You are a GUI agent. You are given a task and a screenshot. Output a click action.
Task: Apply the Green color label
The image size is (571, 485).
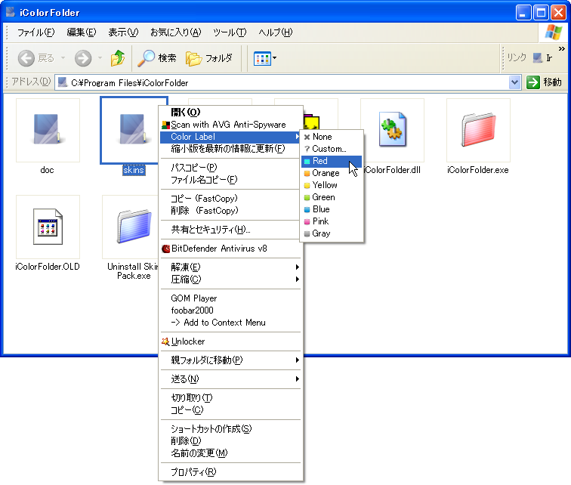(x=332, y=197)
